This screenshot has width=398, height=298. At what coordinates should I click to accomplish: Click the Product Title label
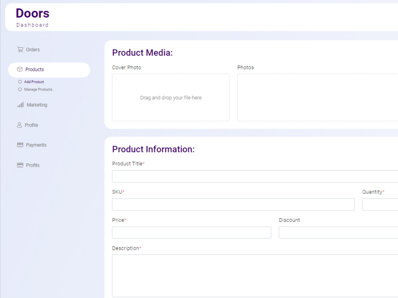tap(128, 164)
